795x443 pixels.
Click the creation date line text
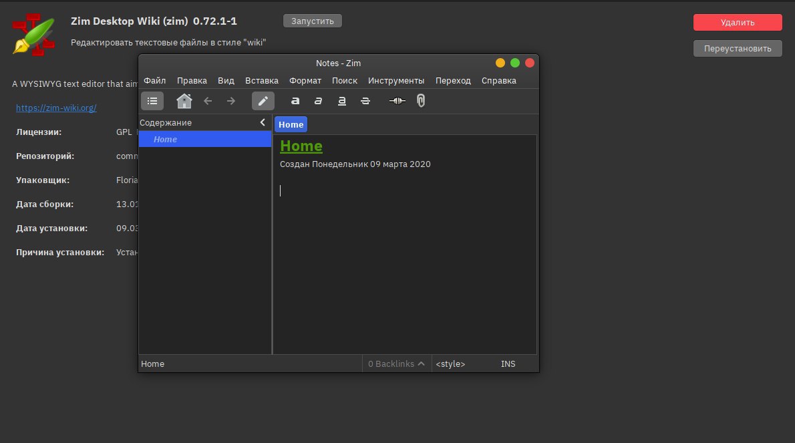click(x=355, y=164)
